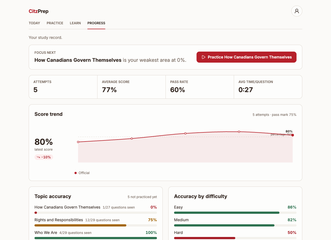
Task: Click the '5 not practiced yet' note
Action: [142, 197]
